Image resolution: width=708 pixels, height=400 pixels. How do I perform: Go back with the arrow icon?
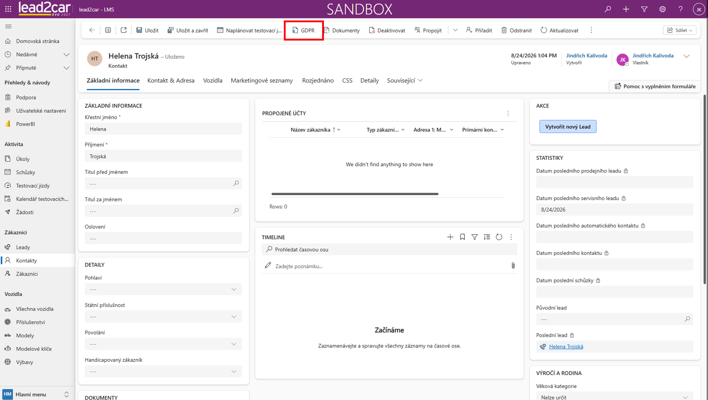92,30
